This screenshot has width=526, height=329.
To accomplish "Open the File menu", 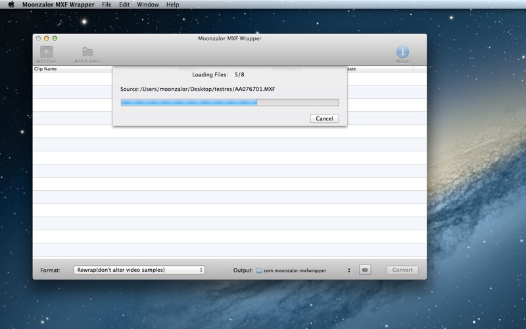I will tap(107, 5).
